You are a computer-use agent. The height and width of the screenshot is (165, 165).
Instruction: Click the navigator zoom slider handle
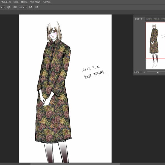[158, 73]
